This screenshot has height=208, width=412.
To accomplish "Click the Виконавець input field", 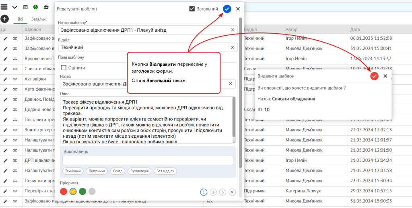I will pos(148,161).
